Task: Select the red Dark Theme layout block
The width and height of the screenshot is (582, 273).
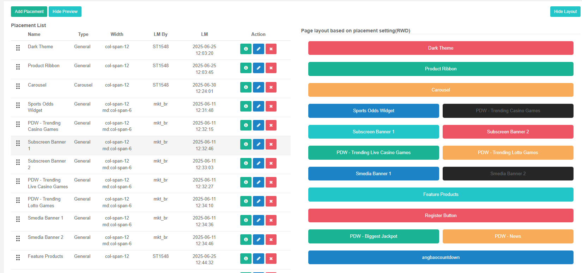Action: coord(441,48)
